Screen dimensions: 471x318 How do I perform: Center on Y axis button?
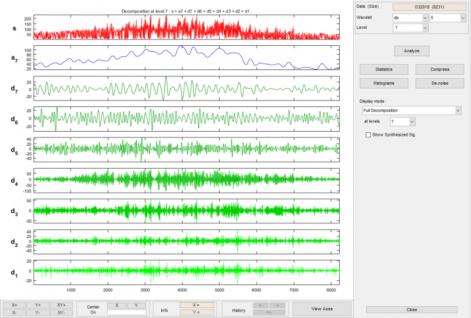point(137,305)
